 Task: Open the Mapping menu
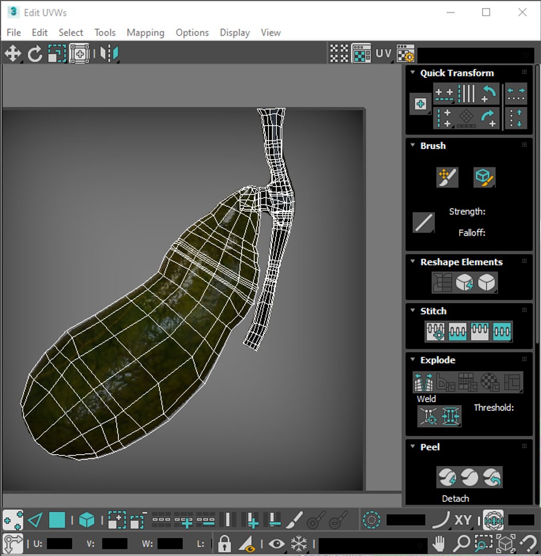pyautogui.click(x=146, y=32)
